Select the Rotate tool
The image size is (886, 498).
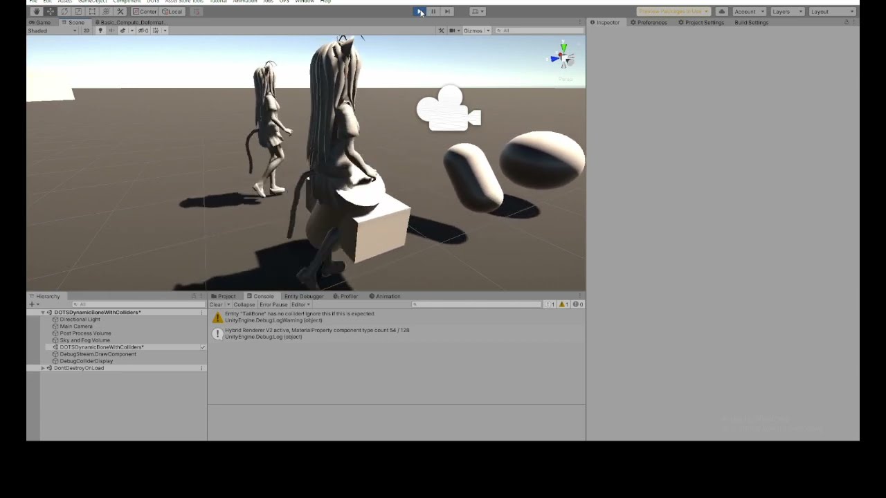click(64, 11)
